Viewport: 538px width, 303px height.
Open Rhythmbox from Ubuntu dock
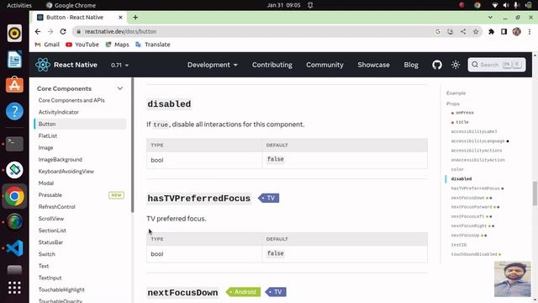click(x=14, y=34)
